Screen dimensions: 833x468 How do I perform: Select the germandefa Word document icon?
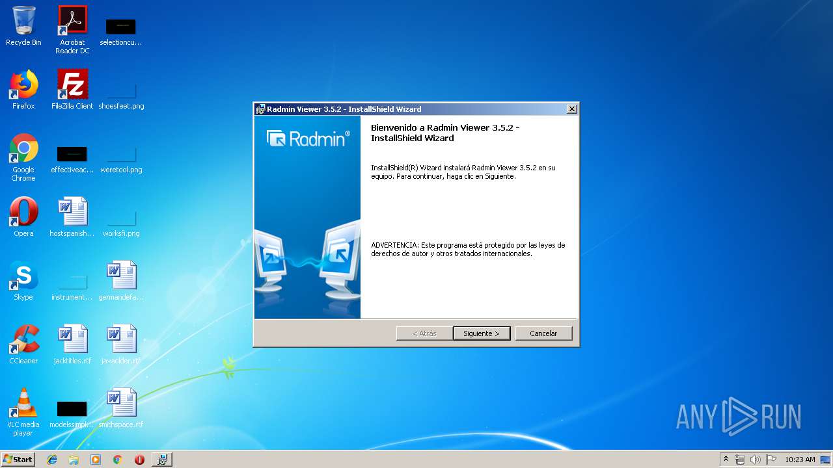point(121,281)
